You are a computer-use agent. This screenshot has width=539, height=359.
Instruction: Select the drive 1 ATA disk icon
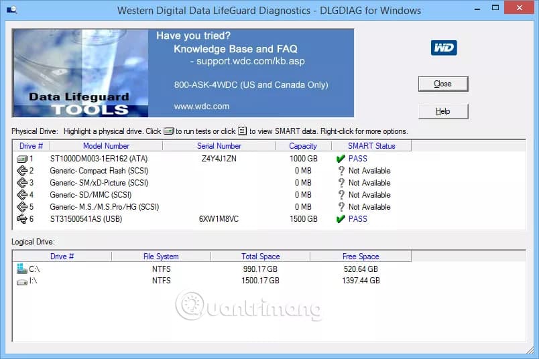pos(22,159)
